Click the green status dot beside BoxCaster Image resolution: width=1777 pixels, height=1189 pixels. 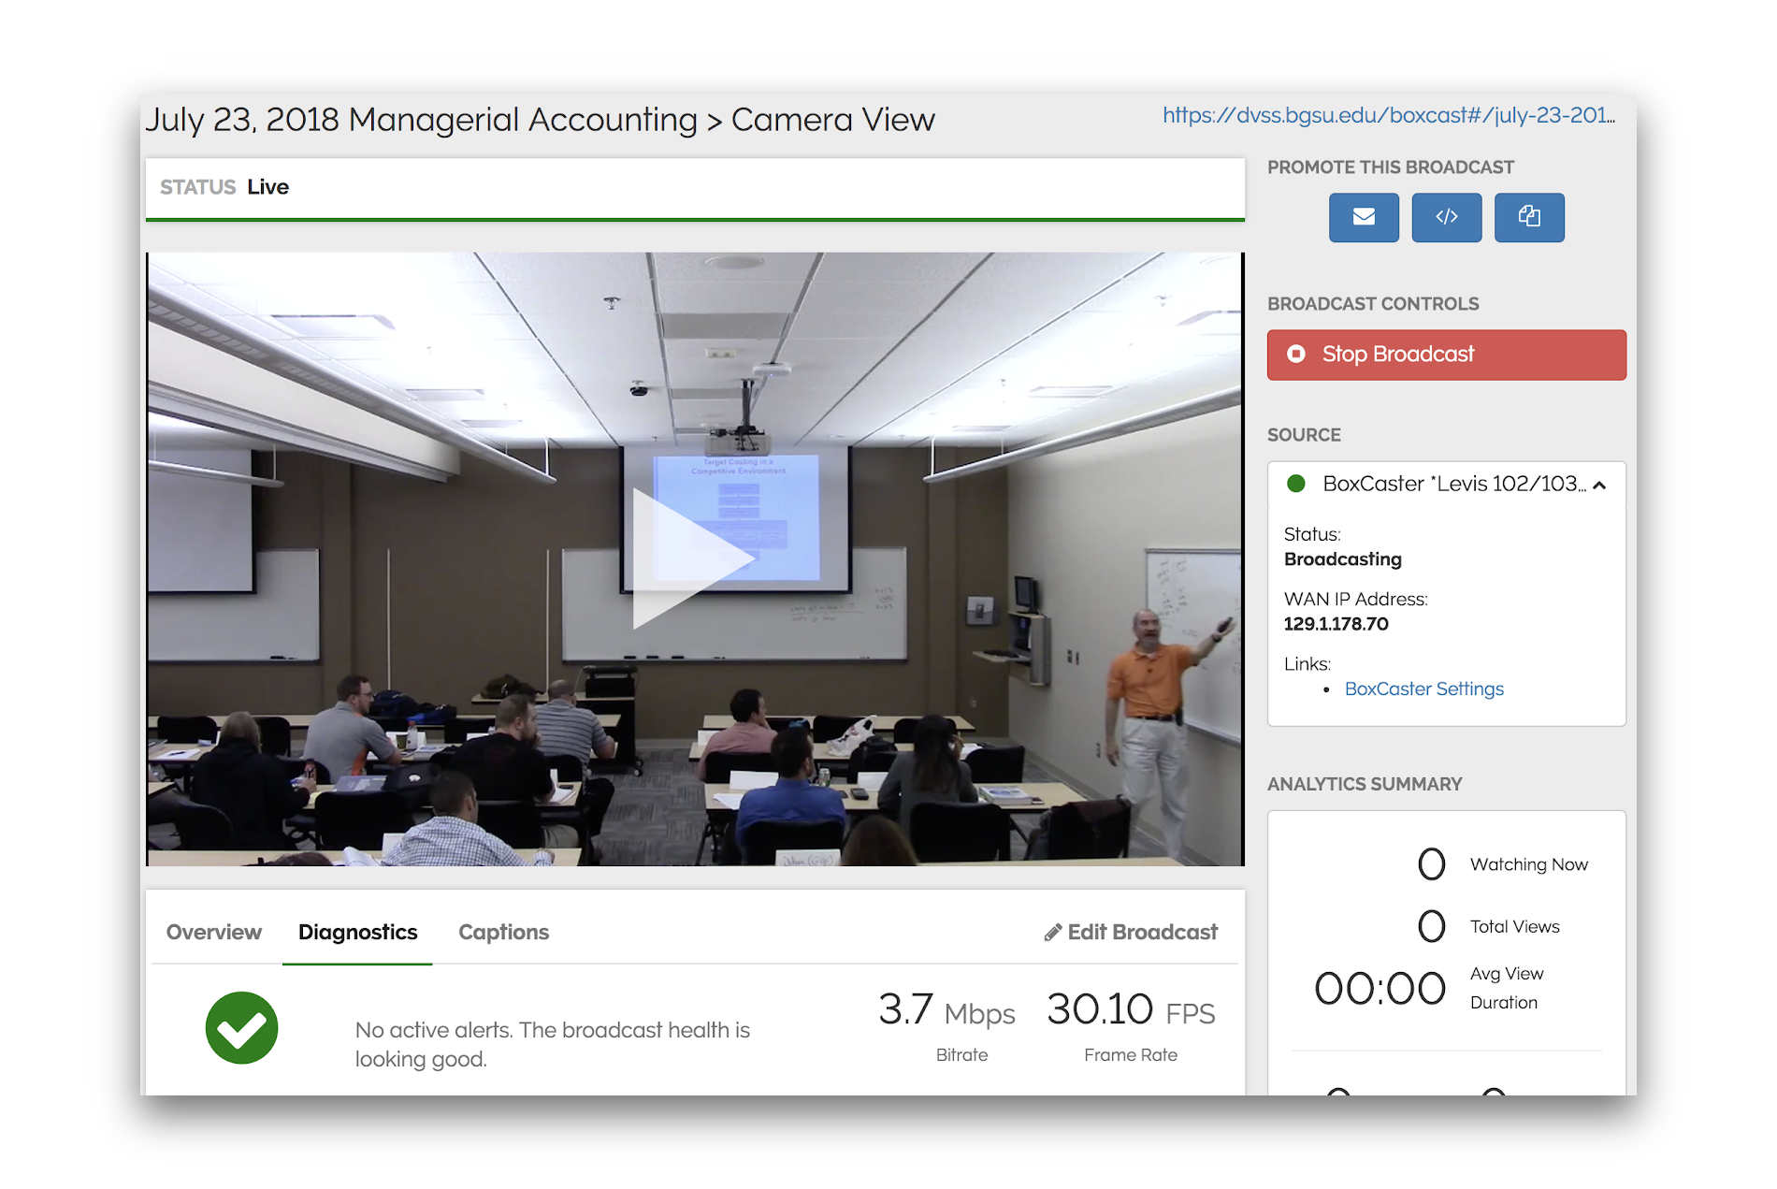coord(1296,484)
